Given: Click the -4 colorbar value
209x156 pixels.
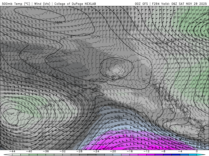Looking at the screenshot, I should pos(180,151).
